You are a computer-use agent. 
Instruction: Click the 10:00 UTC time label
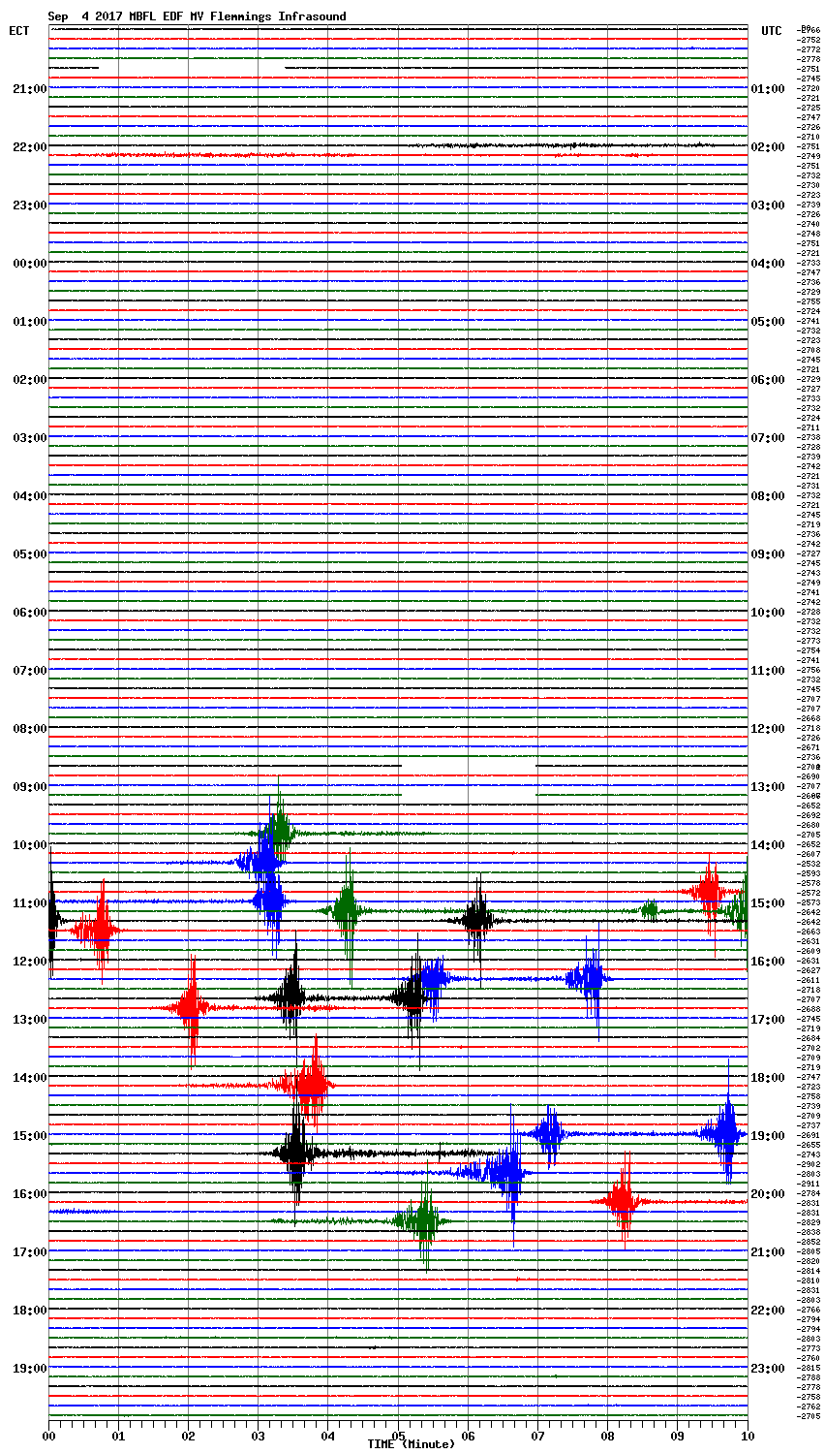tap(768, 613)
